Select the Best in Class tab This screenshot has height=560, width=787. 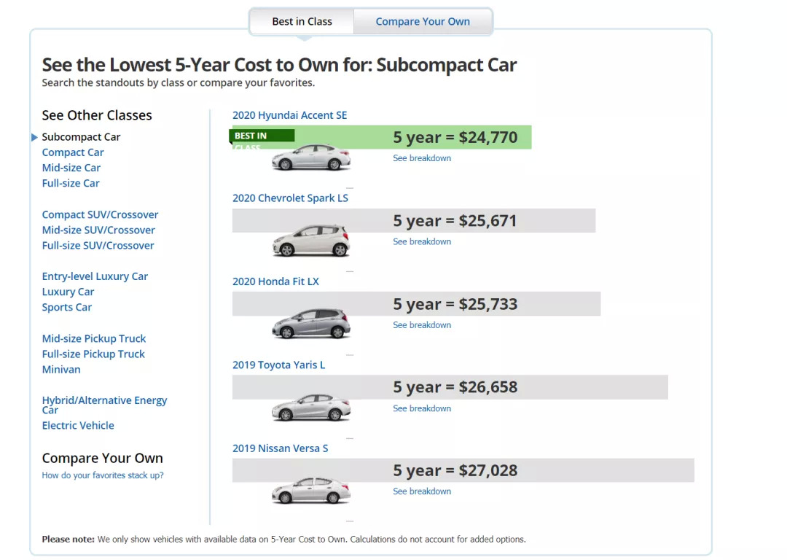pos(302,22)
